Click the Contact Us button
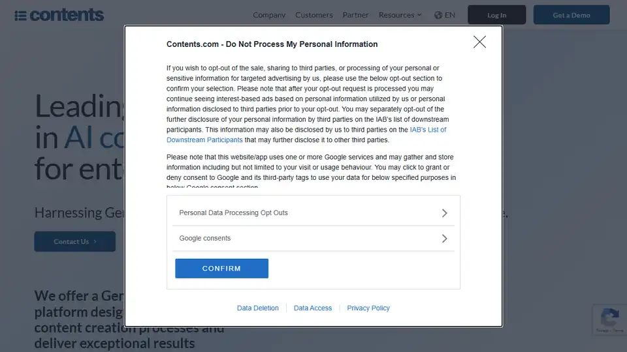 click(74, 241)
